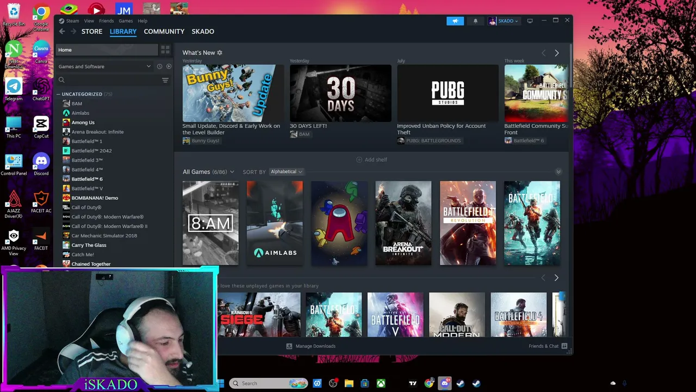
Task: Open FACEIT AC desktop shortcut
Action: (x=41, y=201)
